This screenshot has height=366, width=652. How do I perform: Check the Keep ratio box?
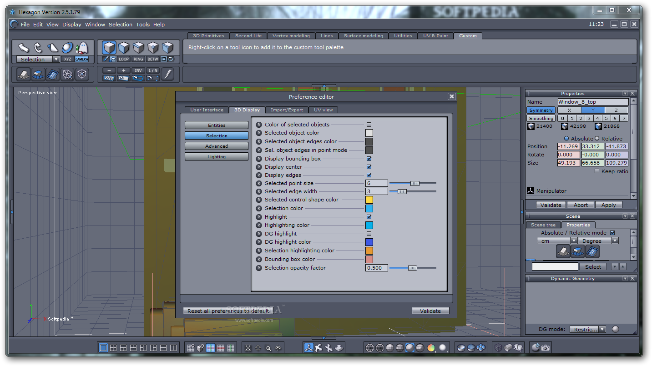pos(597,171)
